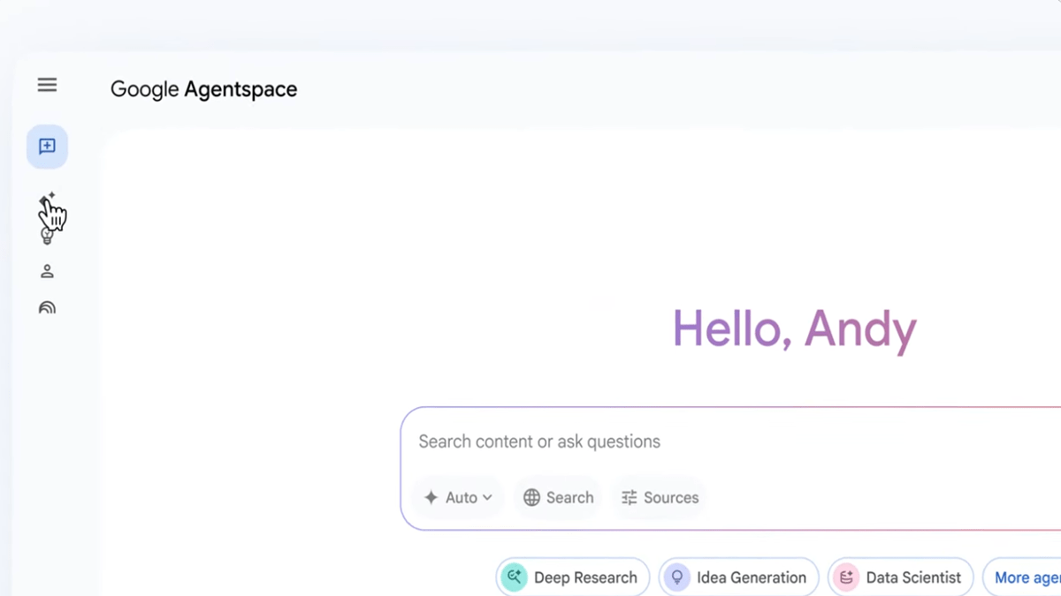Viewport: 1061px width, 596px height.
Task: Click the Google Agentspace logo
Action: coord(203,89)
